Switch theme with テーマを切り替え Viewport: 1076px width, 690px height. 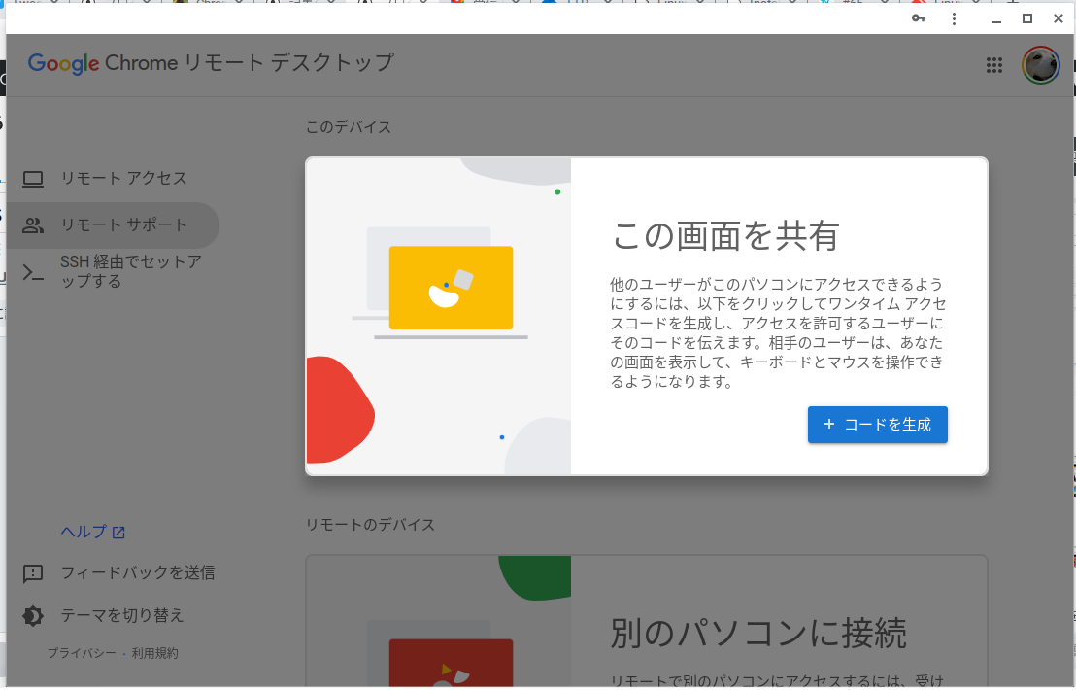[x=122, y=615]
